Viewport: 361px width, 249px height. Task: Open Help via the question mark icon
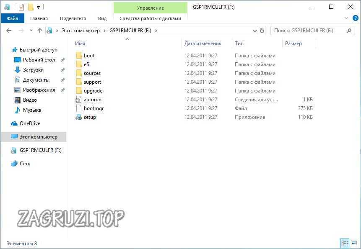(356, 18)
